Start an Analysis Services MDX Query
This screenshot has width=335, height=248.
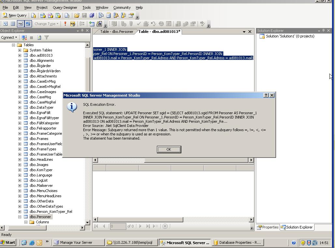43,15
